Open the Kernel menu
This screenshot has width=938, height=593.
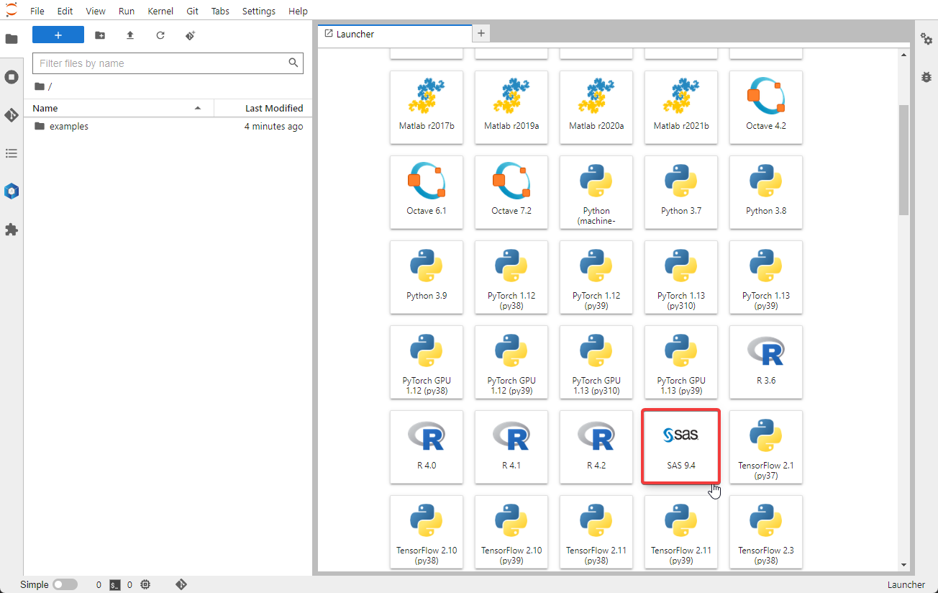160,11
